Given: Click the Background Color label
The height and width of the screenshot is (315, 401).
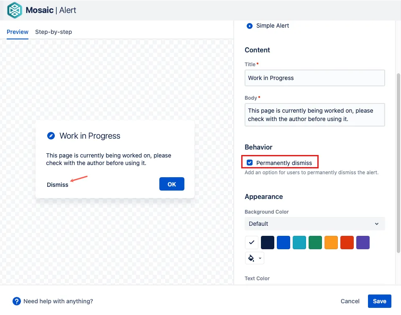Looking at the screenshot, I should (266, 212).
